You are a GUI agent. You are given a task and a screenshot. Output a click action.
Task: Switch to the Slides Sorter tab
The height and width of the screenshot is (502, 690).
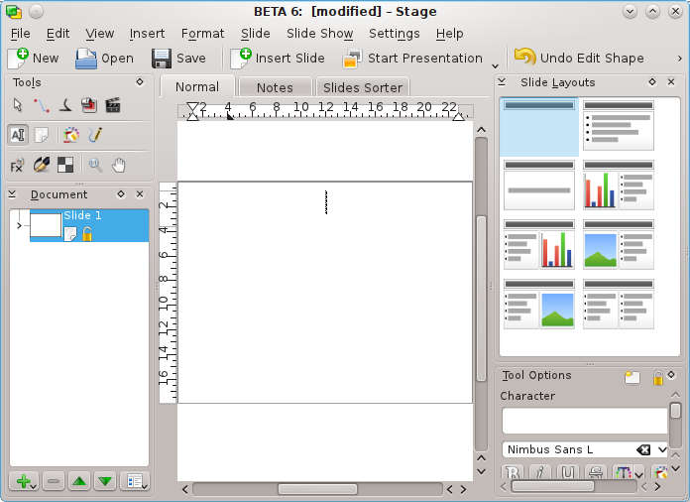click(x=363, y=87)
